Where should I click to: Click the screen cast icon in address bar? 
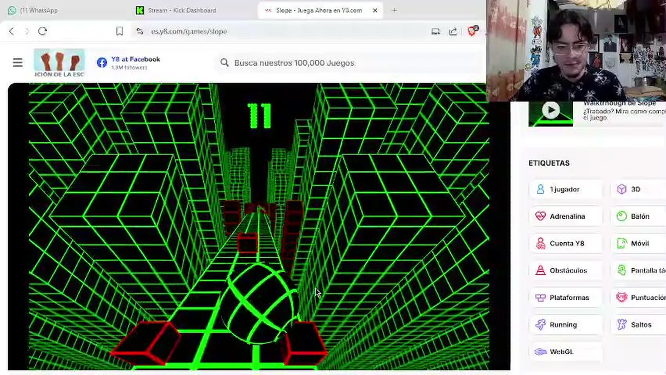pos(436,31)
